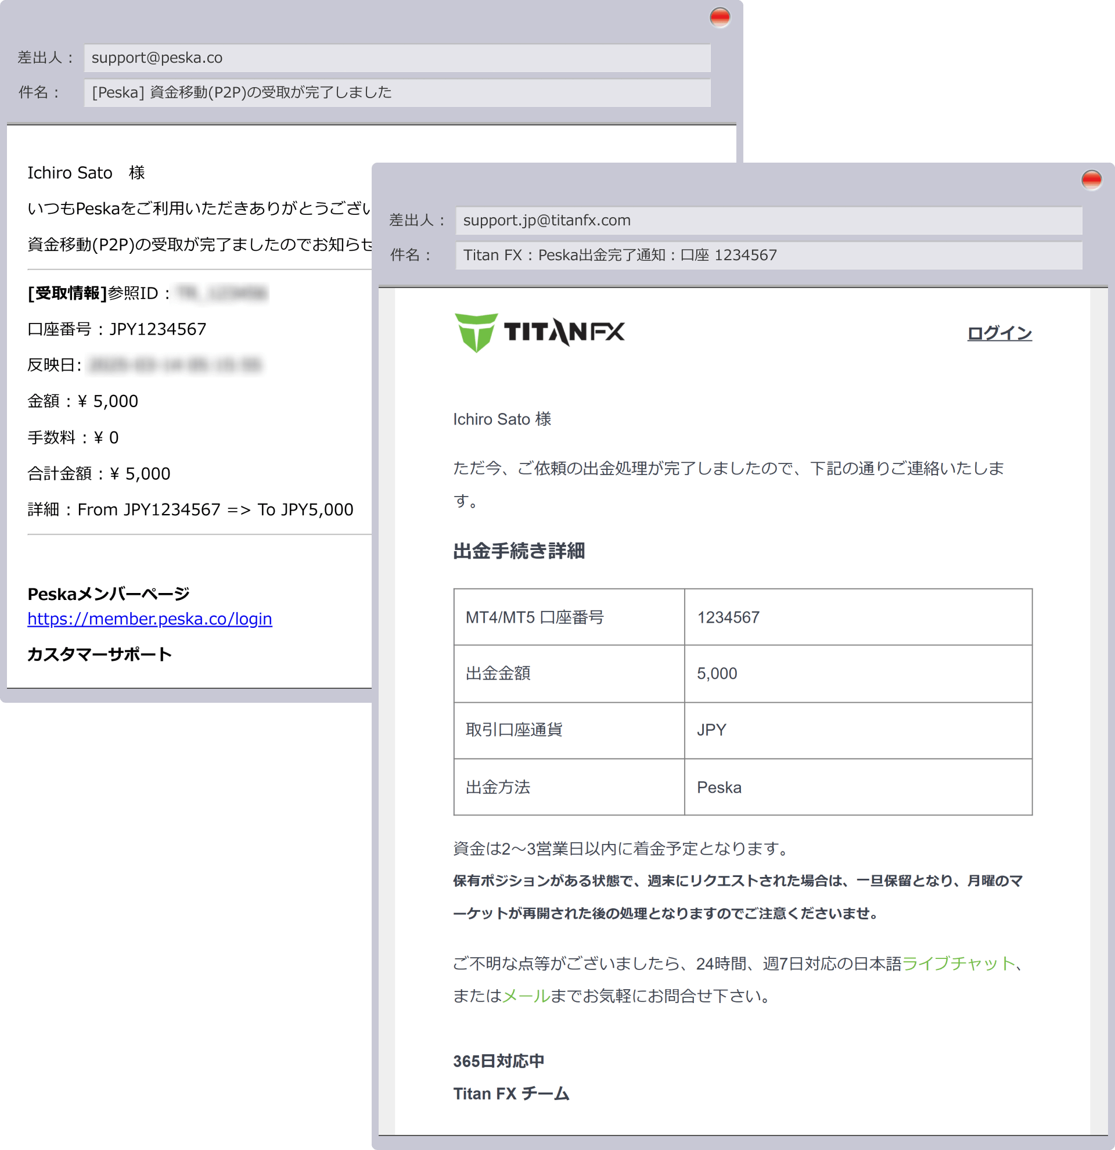The height and width of the screenshot is (1150, 1115).
Task: Click Peska email line 合計金額：¥ 5,000
Action: tap(99, 473)
